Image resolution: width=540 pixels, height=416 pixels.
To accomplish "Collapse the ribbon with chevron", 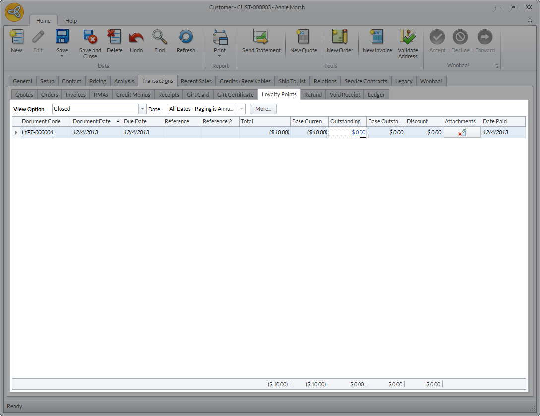I will (x=530, y=20).
